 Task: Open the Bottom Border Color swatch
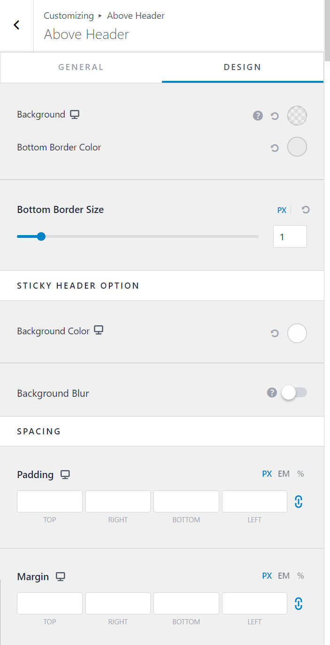297,147
